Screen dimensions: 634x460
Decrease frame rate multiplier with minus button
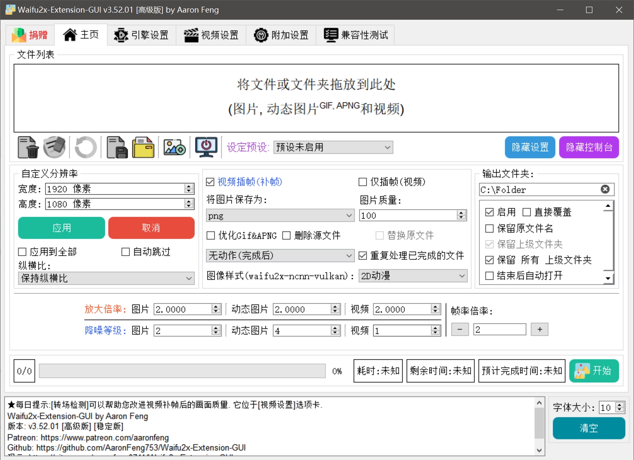[460, 329]
